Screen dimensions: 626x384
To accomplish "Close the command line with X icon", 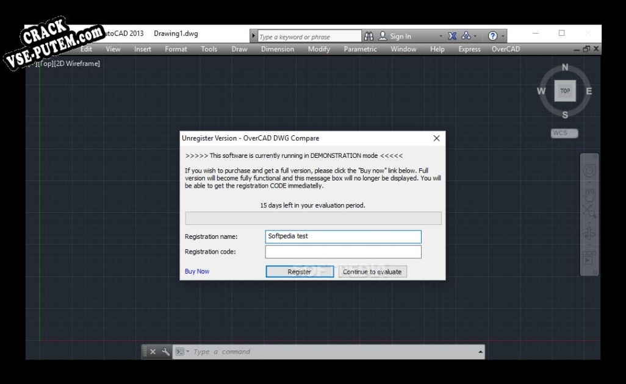I will (153, 352).
